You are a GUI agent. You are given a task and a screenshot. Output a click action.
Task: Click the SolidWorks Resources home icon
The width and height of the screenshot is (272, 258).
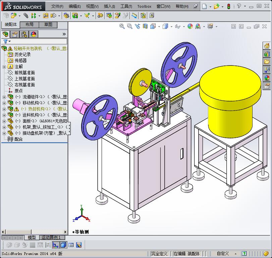267,46
